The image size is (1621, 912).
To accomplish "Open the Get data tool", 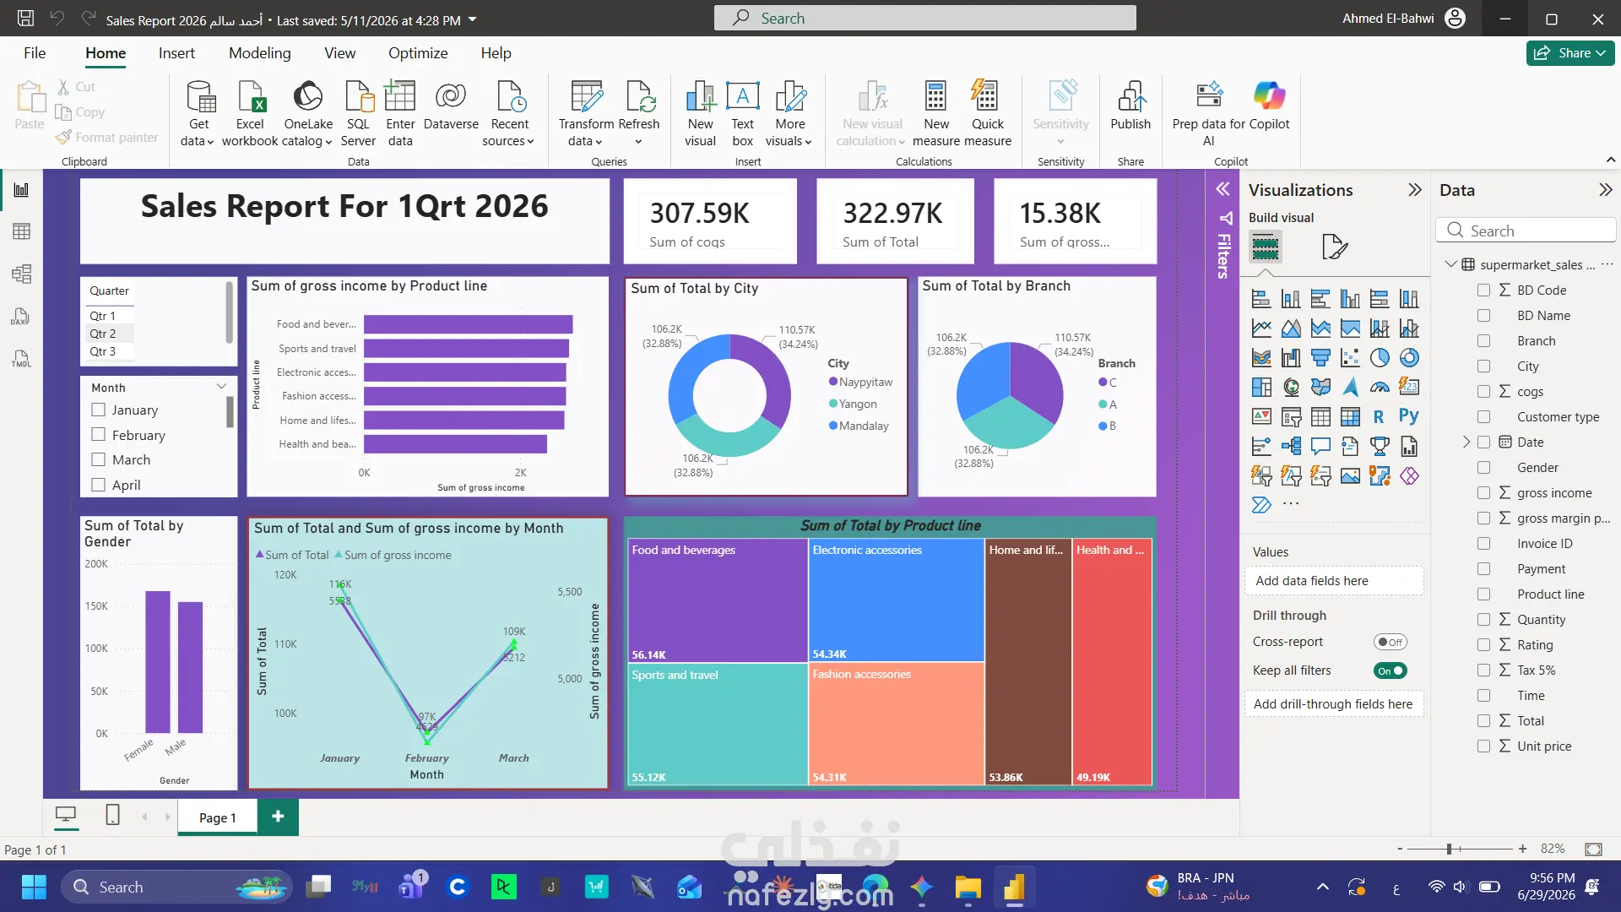I will click(x=198, y=113).
